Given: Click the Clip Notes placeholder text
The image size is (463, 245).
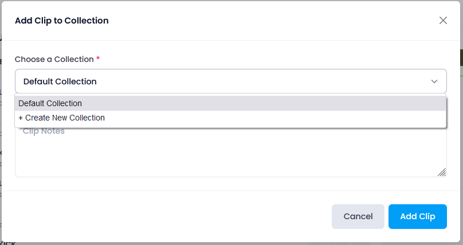Looking at the screenshot, I should (x=44, y=131).
